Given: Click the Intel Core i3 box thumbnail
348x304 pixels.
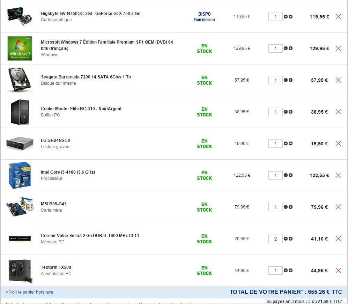Looking at the screenshot, I should [20, 175].
